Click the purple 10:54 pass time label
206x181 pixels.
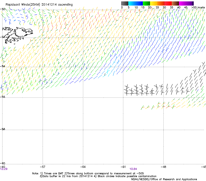(x=133, y=169)
